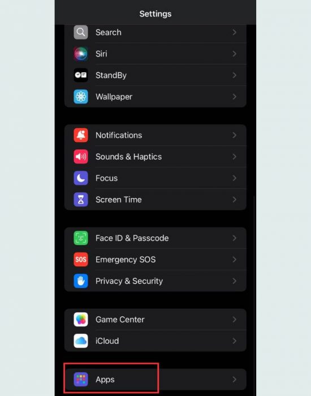Tap the chevron on the Apps row
Viewport: 311px width, 396px height.
234,380
